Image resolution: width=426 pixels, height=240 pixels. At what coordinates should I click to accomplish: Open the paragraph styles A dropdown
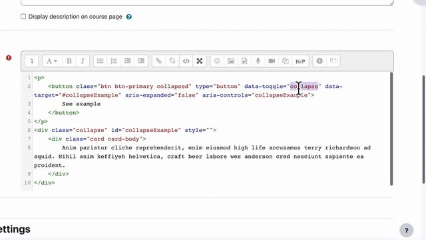52,61
